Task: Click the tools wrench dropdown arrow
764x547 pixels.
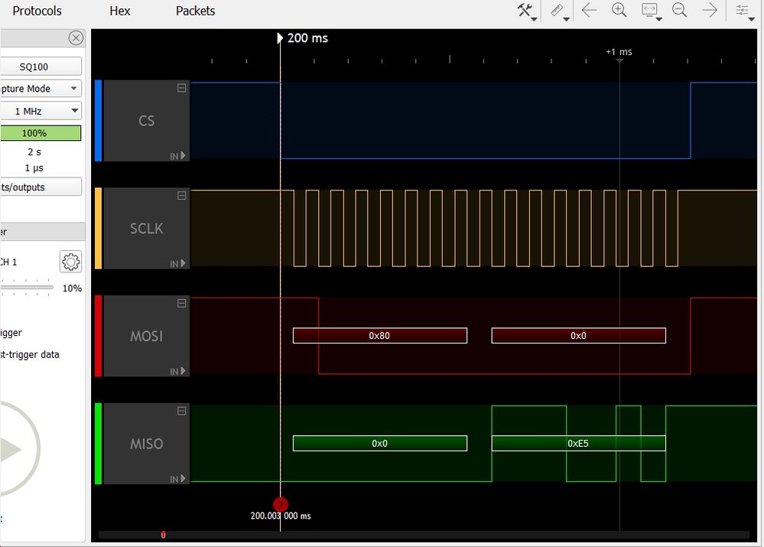Action: [x=535, y=19]
